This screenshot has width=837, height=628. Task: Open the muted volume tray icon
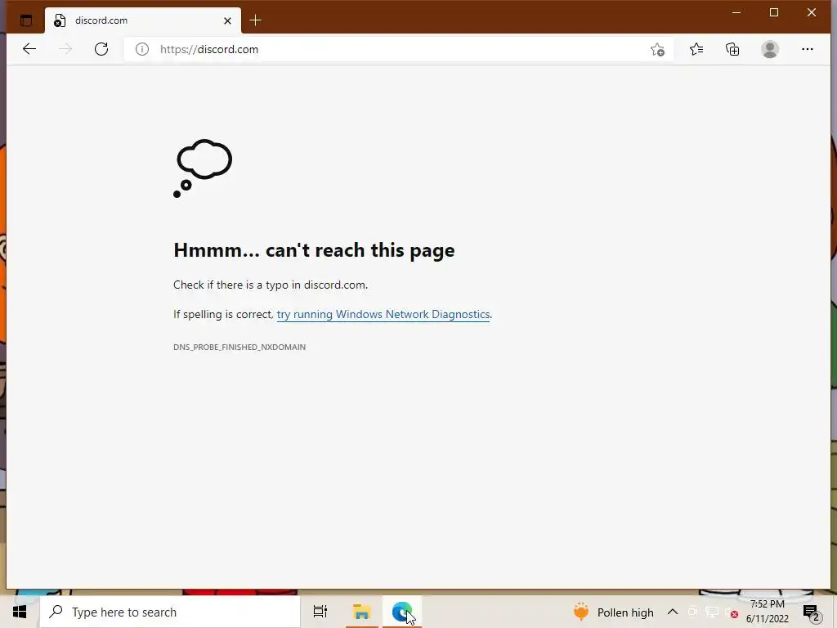point(732,613)
